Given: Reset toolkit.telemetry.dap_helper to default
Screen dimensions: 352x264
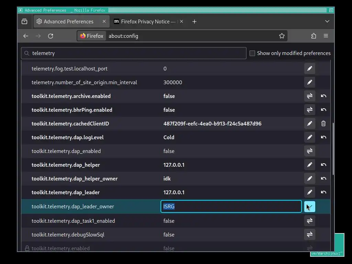Looking at the screenshot, I should (323, 165).
